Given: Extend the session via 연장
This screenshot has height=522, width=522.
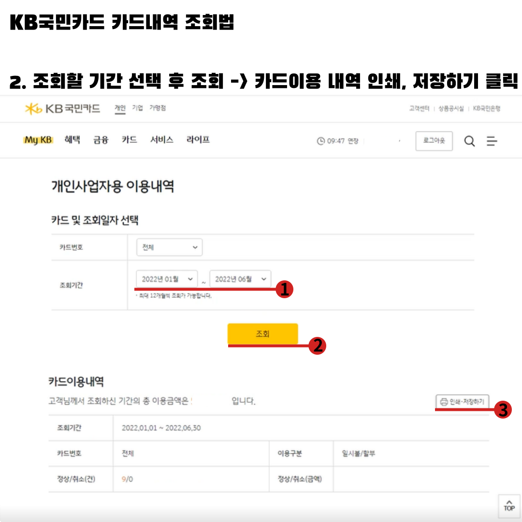Looking at the screenshot, I should [x=353, y=141].
